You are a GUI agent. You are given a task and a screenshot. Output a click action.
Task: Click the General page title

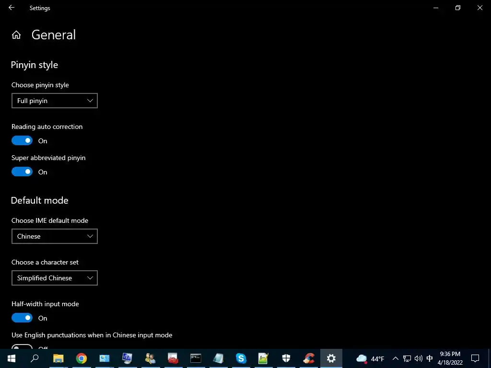(54, 34)
